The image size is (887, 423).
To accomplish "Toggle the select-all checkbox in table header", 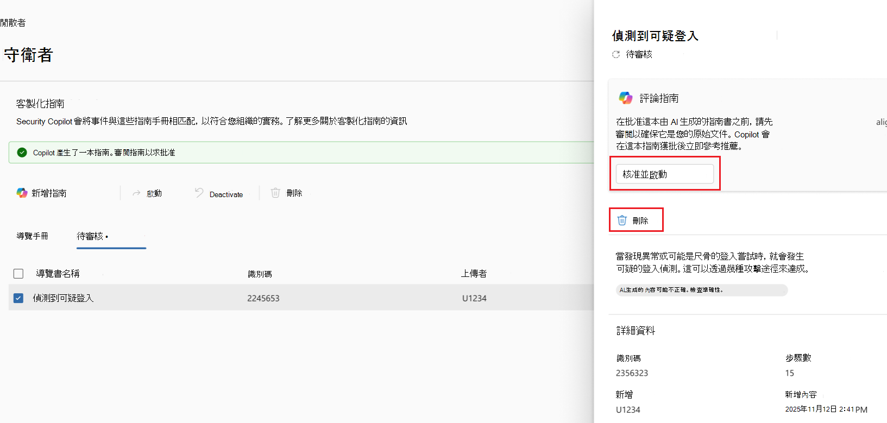I will 18,274.
